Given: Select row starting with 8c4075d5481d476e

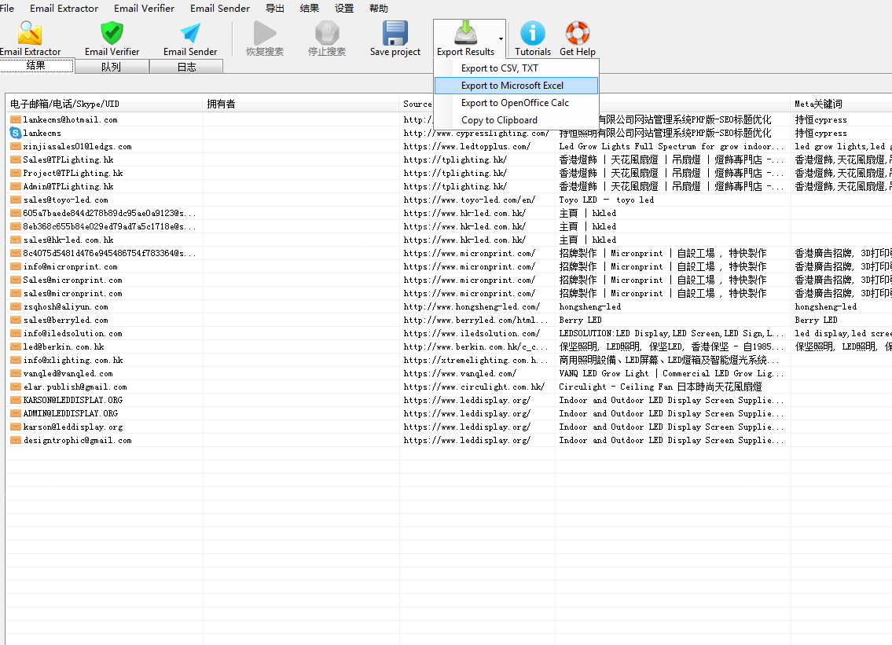Looking at the screenshot, I should pos(449,253).
